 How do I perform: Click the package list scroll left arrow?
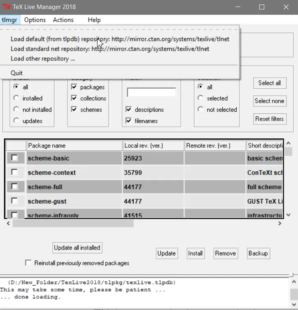pyautogui.click(x=8, y=223)
